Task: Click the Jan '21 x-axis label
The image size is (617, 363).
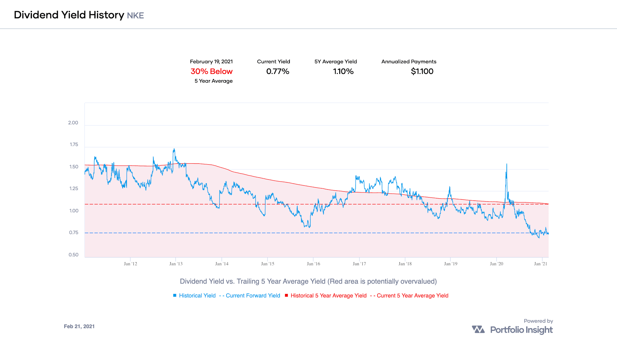Action: [x=540, y=264]
